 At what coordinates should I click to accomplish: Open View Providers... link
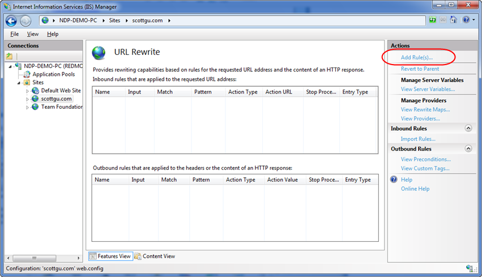(x=420, y=118)
